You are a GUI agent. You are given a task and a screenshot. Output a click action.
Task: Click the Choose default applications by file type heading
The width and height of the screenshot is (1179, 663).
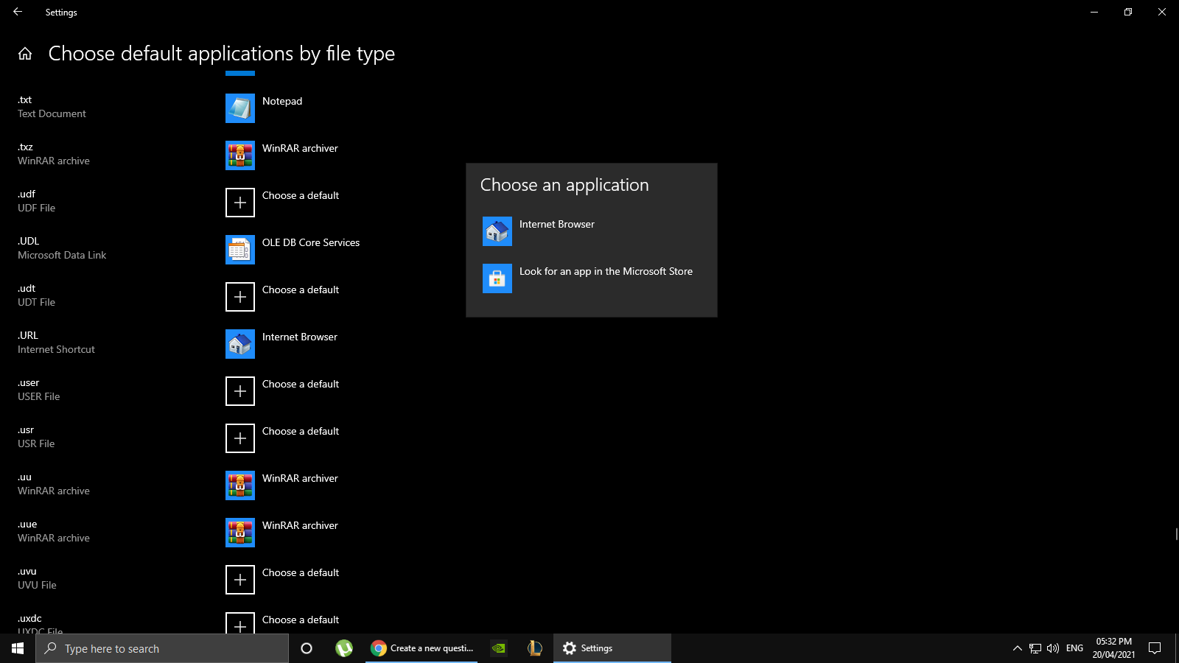tap(222, 53)
